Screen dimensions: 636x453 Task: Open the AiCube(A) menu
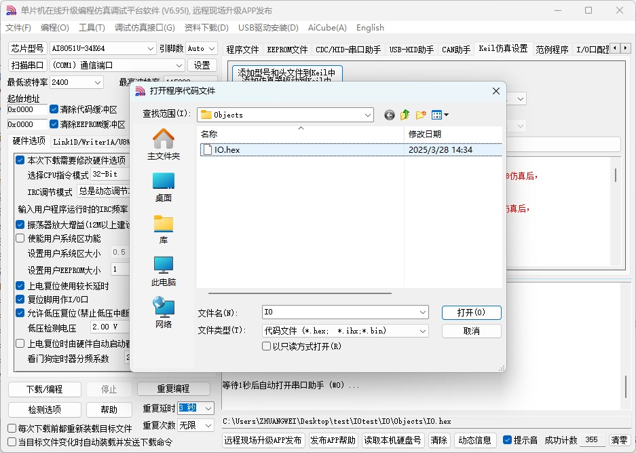[327, 28]
